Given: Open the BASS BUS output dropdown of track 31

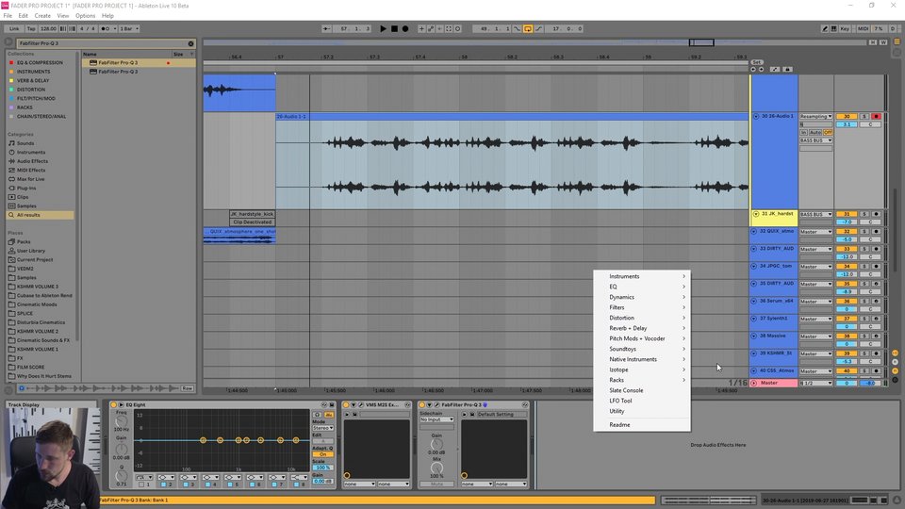Looking at the screenshot, I should (x=815, y=214).
